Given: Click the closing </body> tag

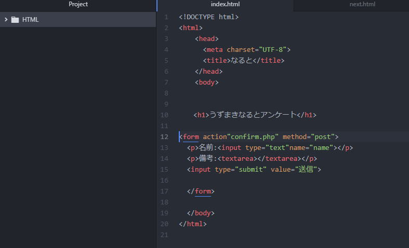Looking at the screenshot, I should pyautogui.click(x=201, y=213).
